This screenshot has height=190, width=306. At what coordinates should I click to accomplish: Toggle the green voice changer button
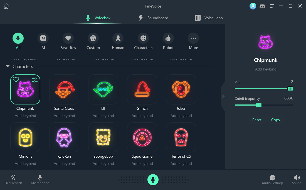click(153, 180)
